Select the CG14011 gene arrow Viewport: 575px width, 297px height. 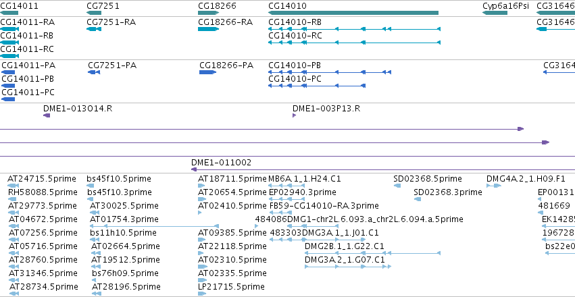pyautogui.click(x=9, y=13)
